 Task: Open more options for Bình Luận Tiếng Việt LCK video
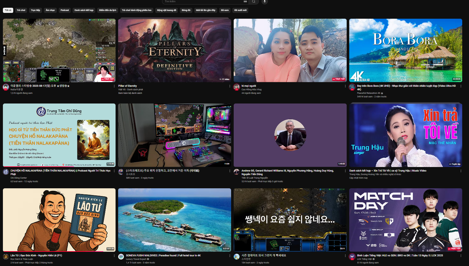[x=461, y=256]
